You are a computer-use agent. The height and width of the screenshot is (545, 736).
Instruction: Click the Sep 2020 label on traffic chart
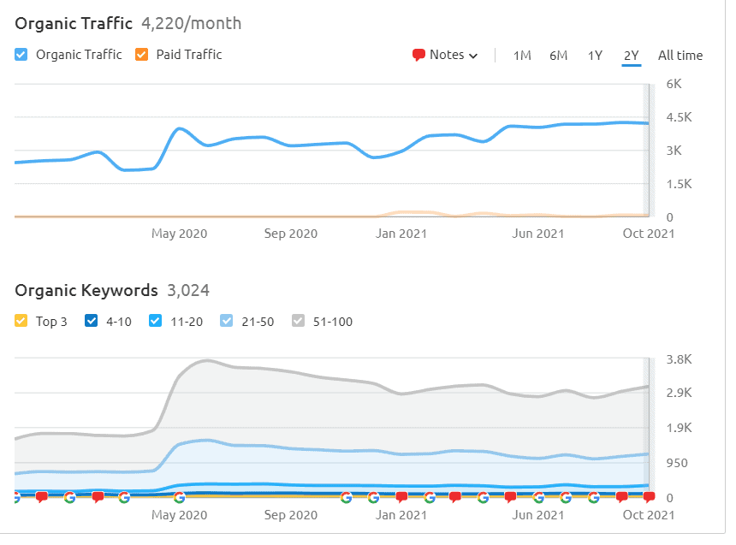coord(291,234)
